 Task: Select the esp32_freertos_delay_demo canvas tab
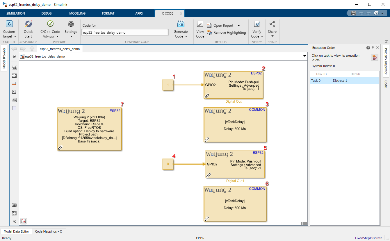(60, 49)
